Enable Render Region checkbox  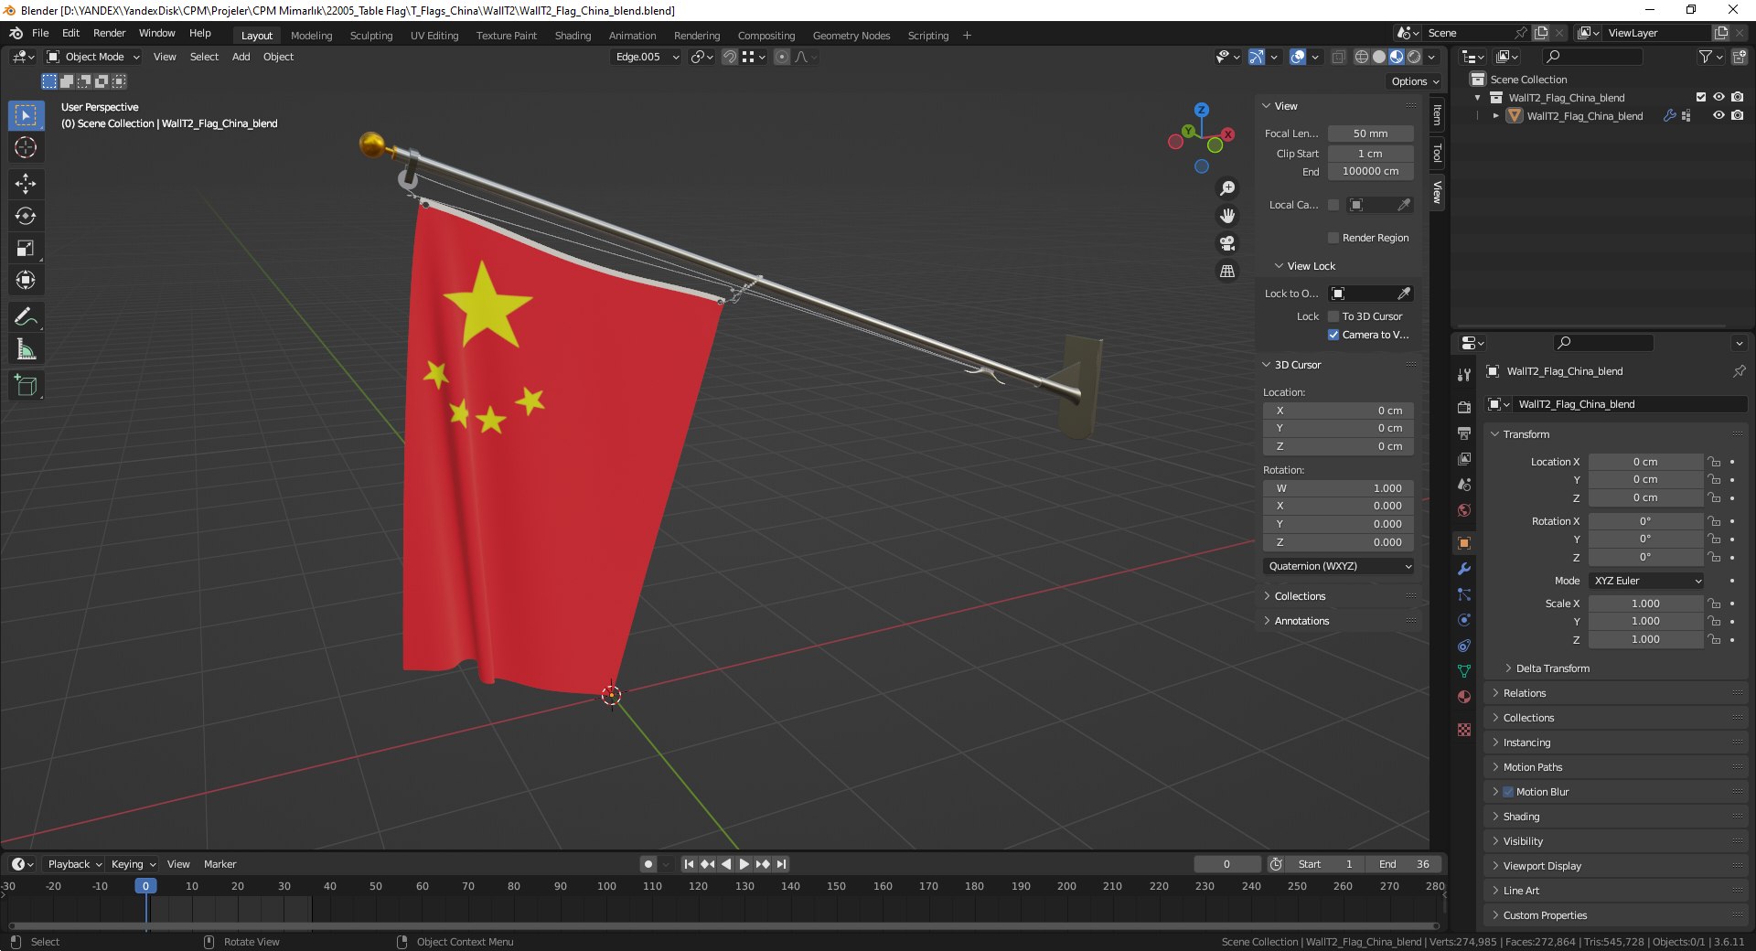tap(1333, 238)
